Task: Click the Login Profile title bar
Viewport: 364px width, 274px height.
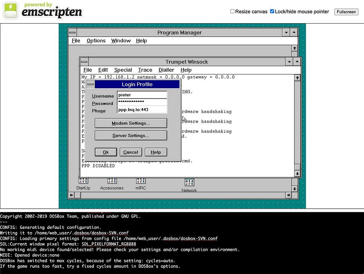Action: point(137,84)
